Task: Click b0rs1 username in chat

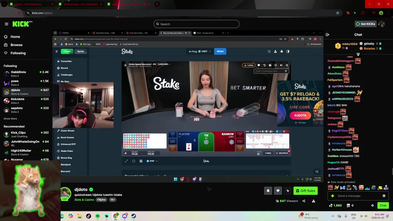Action: pyautogui.click(x=331, y=105)
